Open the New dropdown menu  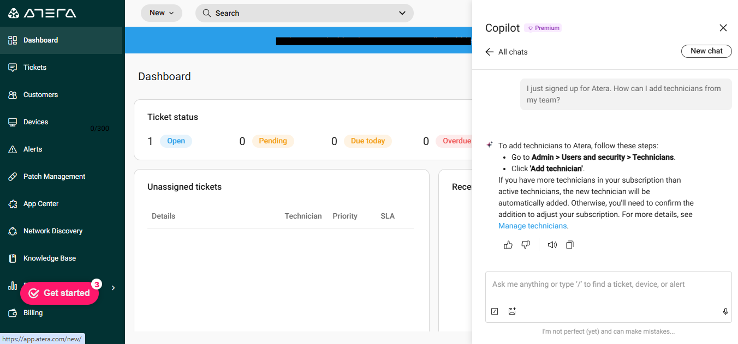tap(162, 13)
